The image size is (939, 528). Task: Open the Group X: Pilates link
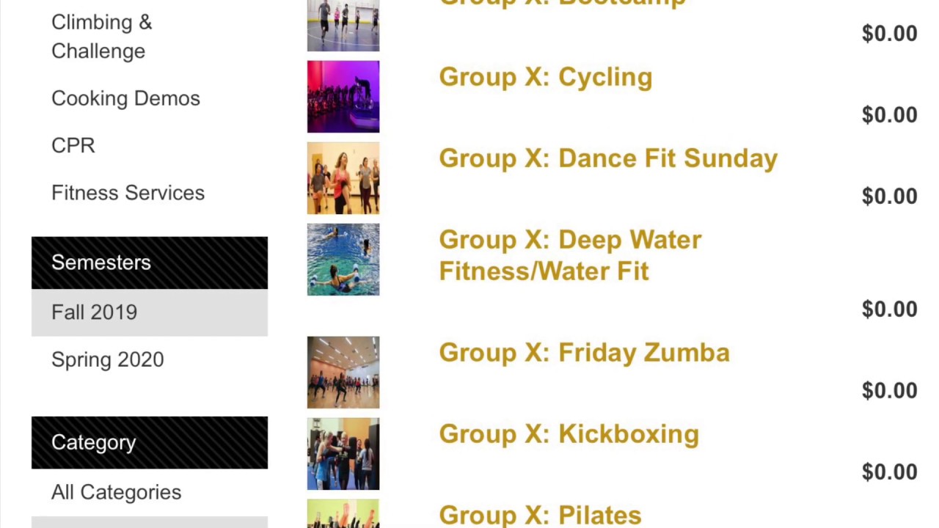point(540,515)
